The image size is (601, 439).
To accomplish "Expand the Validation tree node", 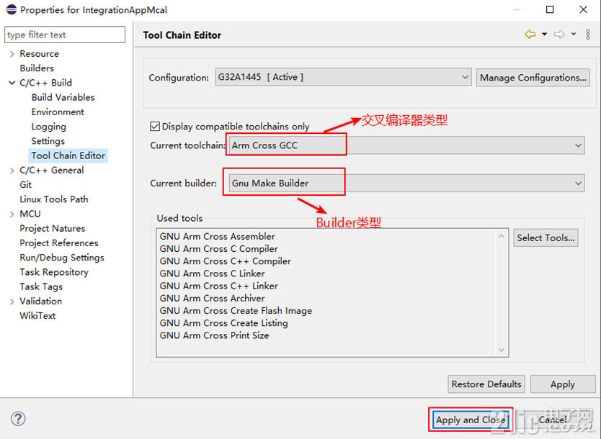I will pyautogui.click(x=12, y=302).
